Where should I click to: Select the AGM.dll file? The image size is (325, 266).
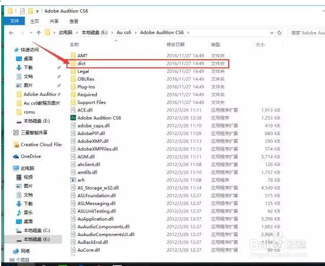point(86,157)
